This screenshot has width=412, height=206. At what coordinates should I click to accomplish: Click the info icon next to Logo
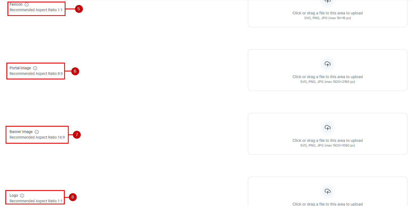click(x=22, y=196)
